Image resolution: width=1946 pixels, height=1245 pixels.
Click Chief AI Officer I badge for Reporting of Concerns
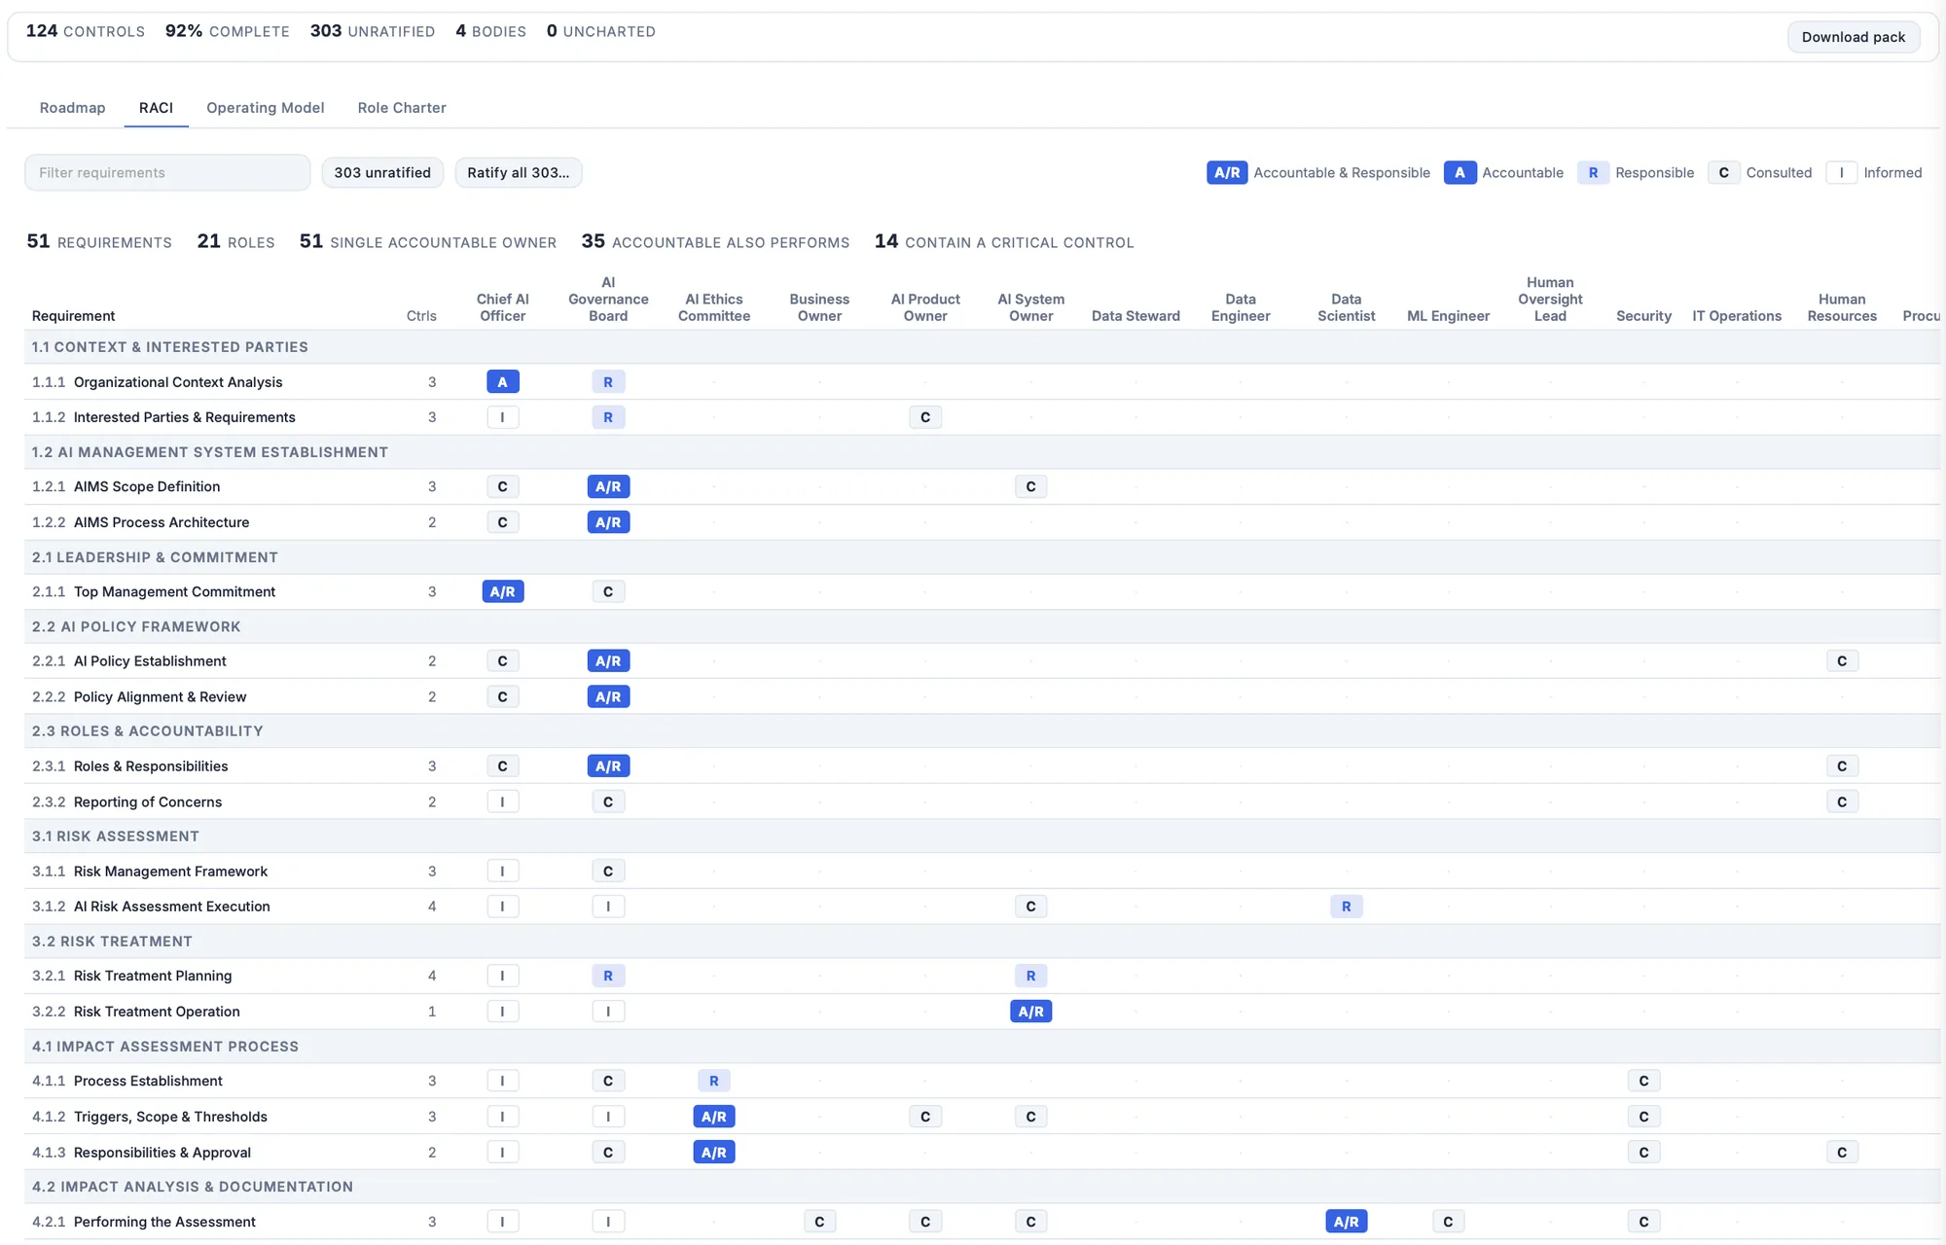point(503,801)
